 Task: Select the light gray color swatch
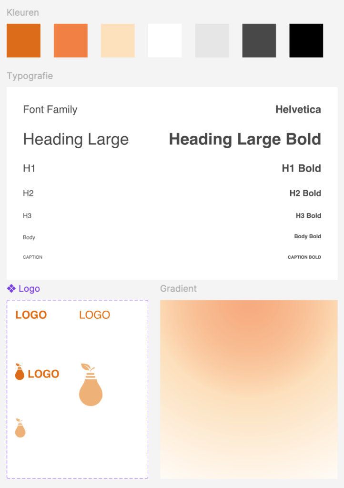212,41
